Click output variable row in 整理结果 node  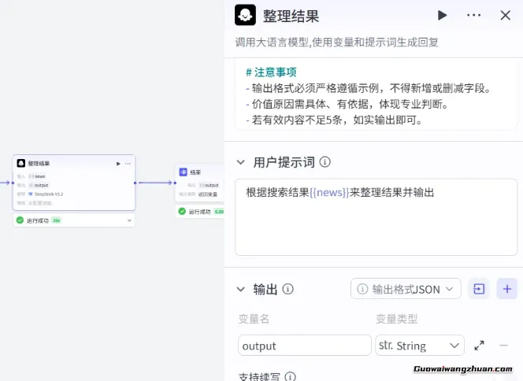39,185
